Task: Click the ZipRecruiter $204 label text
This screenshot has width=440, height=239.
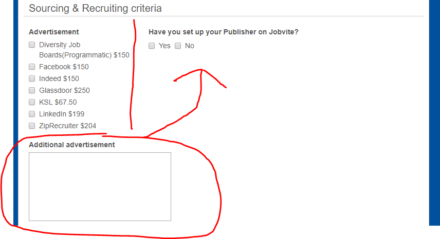Action: [67, 126]
